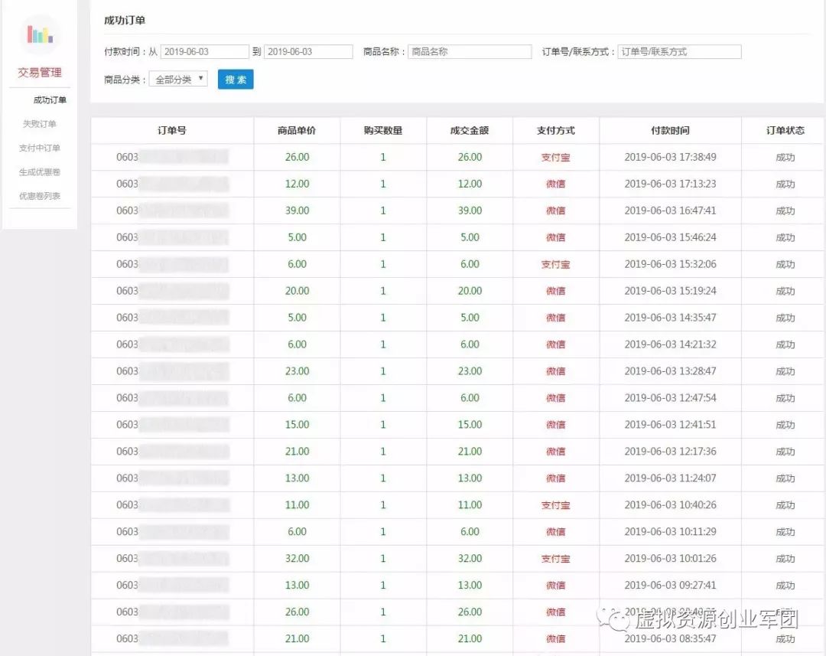Click the 订单状态 column header

click(x=784, y=130)
